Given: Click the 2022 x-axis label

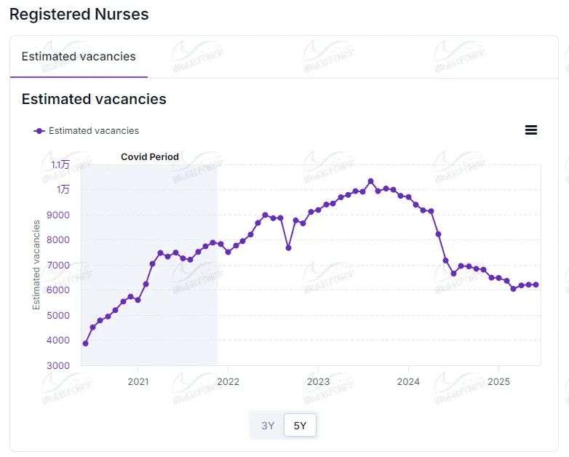Looking at the screenshot, I should [x=228, y=381].
